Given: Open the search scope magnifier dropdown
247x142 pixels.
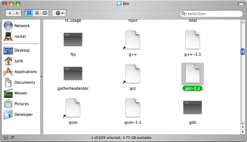Looking at the screenshot, I should [184, 14].
